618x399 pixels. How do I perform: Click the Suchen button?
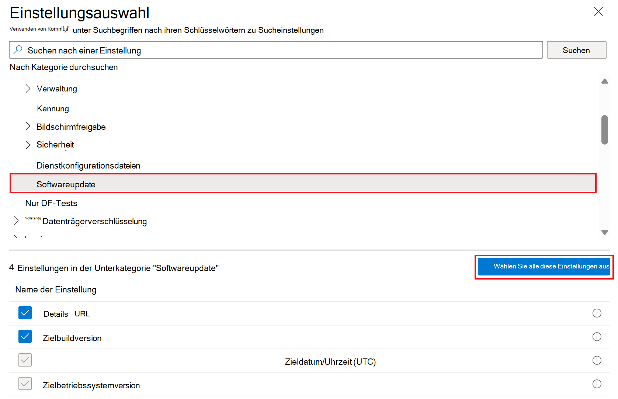pyautogui.click(x=576, y=50)
